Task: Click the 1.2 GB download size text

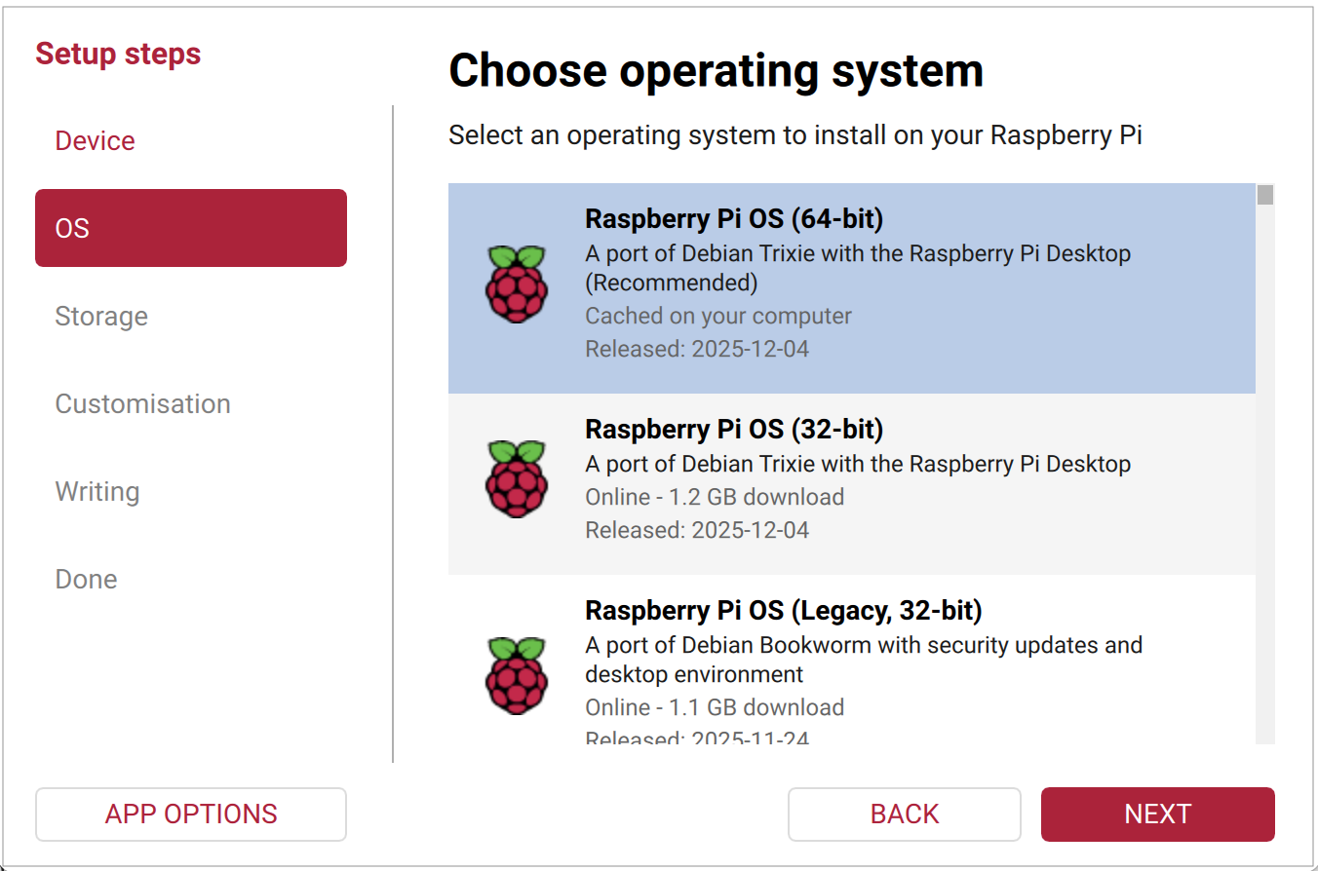Action: click(x=714, y=497)
